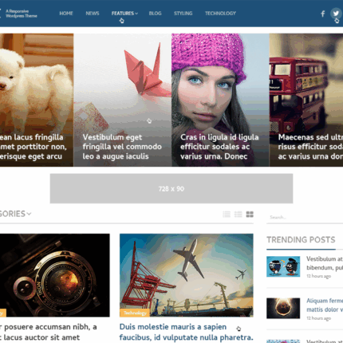
Task: Click the 728 x 90 ad banner
Action: [171, 188]
